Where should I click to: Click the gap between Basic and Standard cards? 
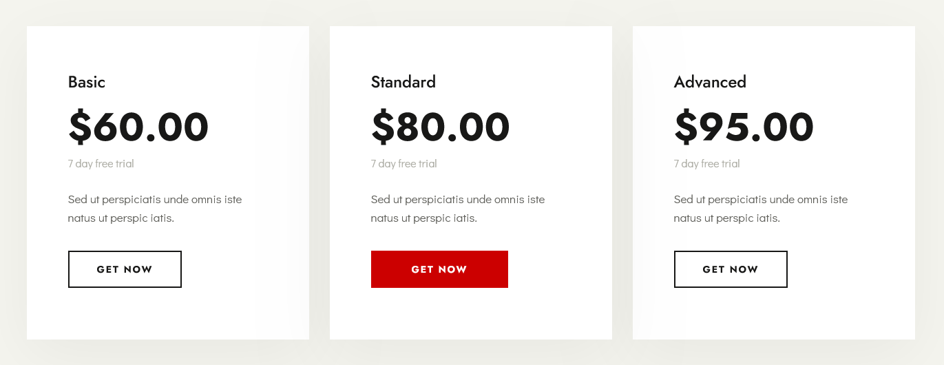(x=319, y=182)
